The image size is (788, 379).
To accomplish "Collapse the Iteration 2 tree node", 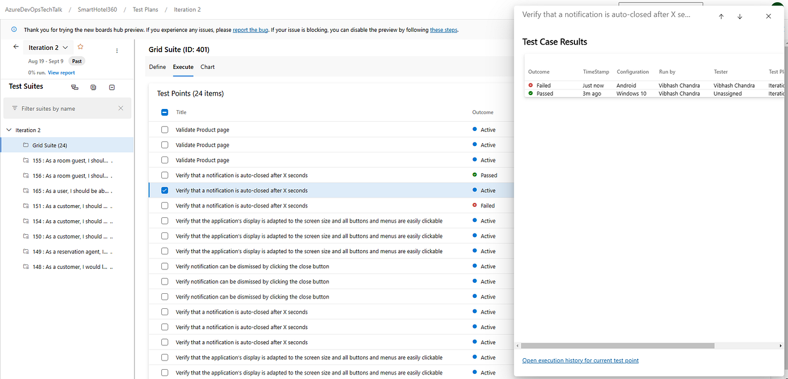I will coord(9,130).
